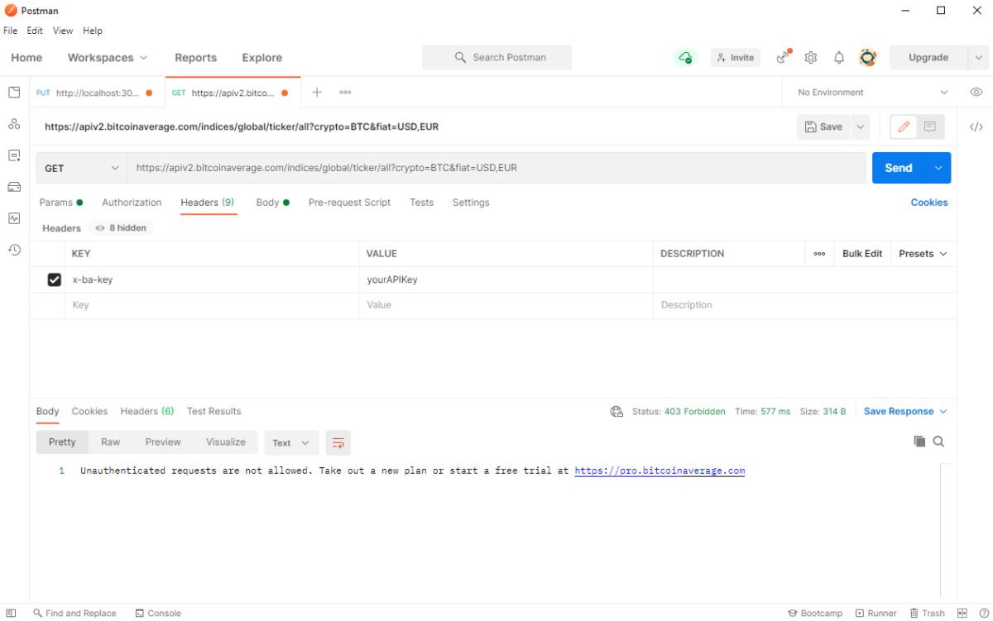Open the headers table column options ellipsis
Screen dimensions: 993x621
click(819, 254)
